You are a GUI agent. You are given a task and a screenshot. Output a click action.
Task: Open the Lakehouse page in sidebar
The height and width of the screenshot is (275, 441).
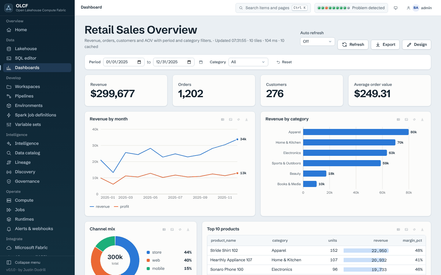37,49
